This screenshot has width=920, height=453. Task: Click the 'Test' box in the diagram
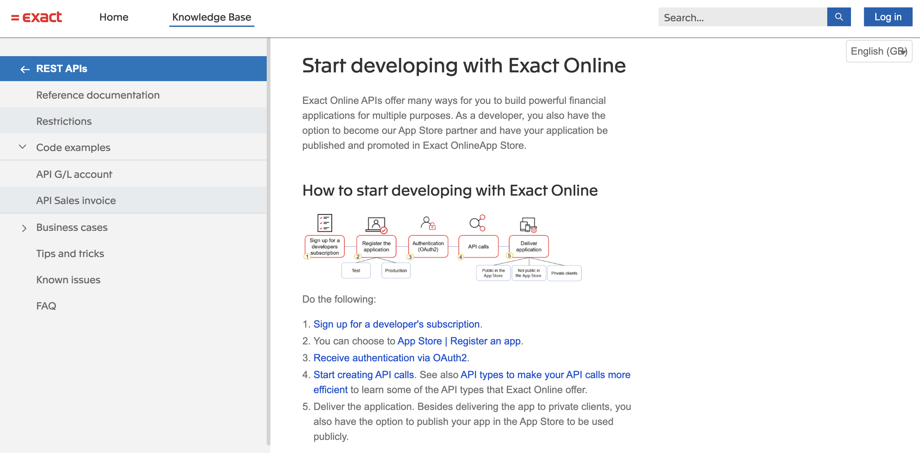(x=356, y=270)
